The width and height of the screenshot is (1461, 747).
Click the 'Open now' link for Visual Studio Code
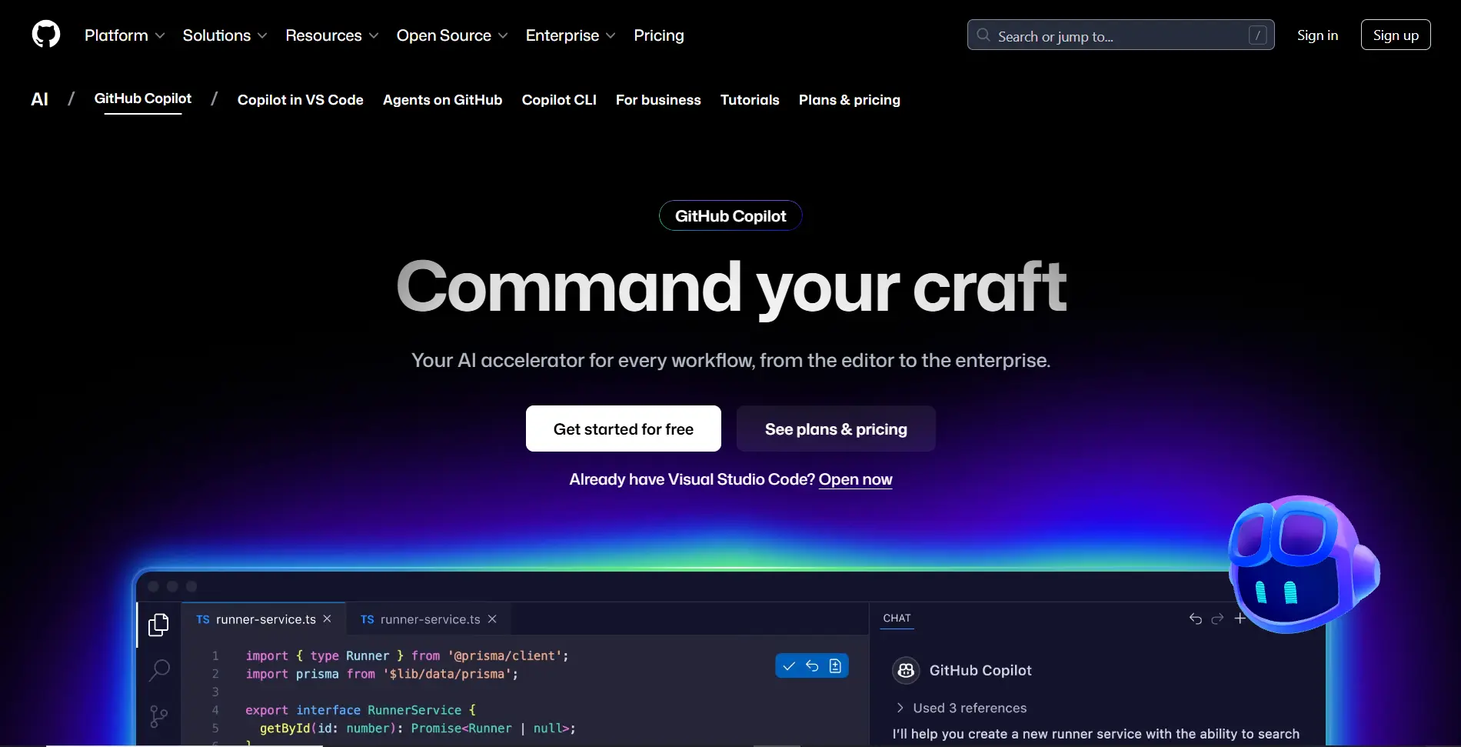[x=855, y=479]
